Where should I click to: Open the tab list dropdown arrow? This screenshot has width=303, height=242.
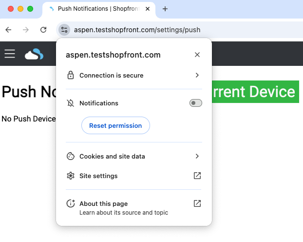point(294,9)
